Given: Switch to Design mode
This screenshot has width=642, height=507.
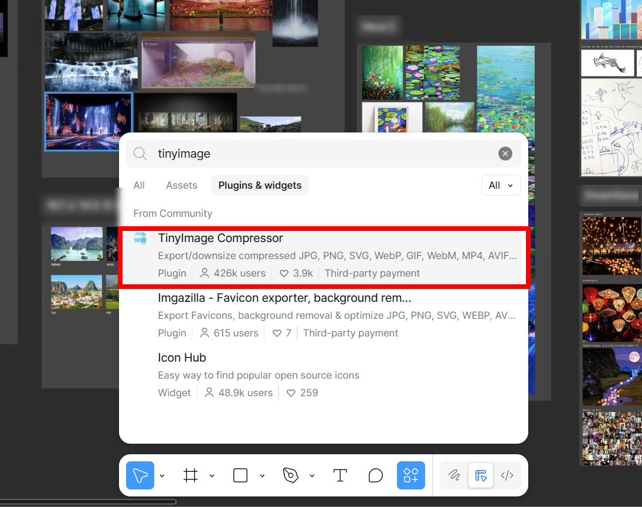Looking at the screenshot, I should pos(481,475).
